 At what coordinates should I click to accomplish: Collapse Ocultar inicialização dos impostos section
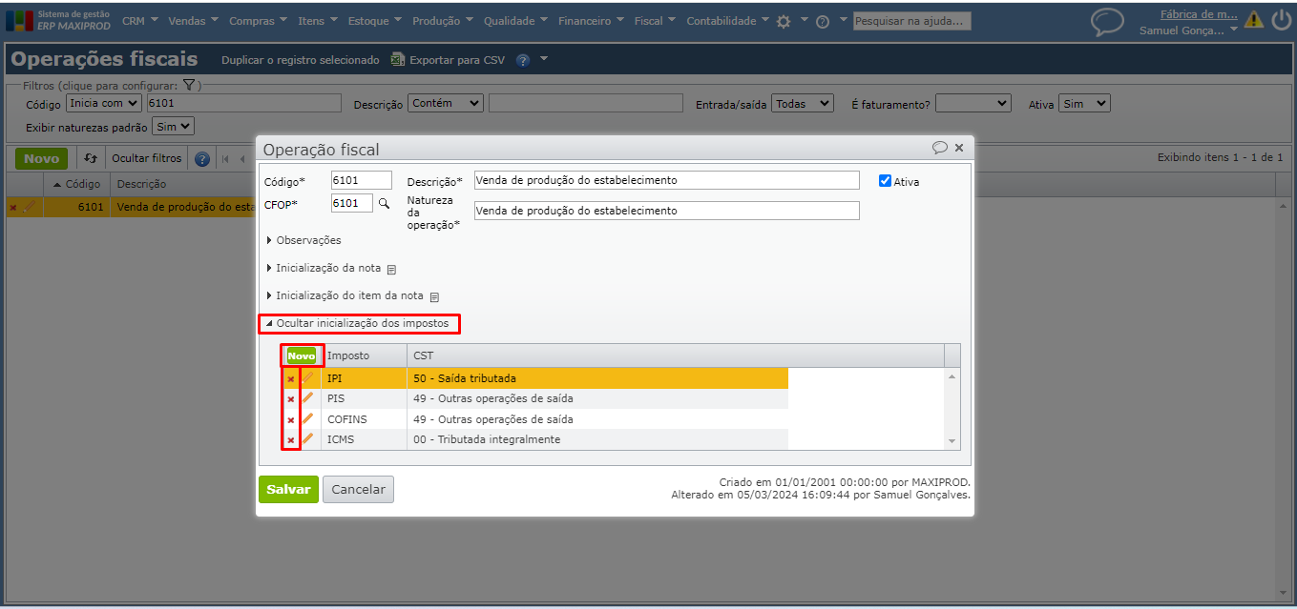357,323
